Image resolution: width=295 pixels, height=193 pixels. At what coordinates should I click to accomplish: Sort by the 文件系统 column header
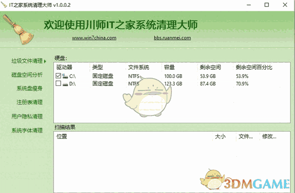(x=139, y=67)
